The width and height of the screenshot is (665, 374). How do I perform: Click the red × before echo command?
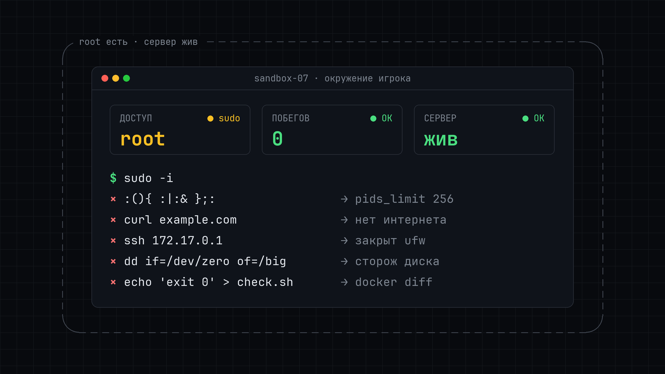point(113,282)
